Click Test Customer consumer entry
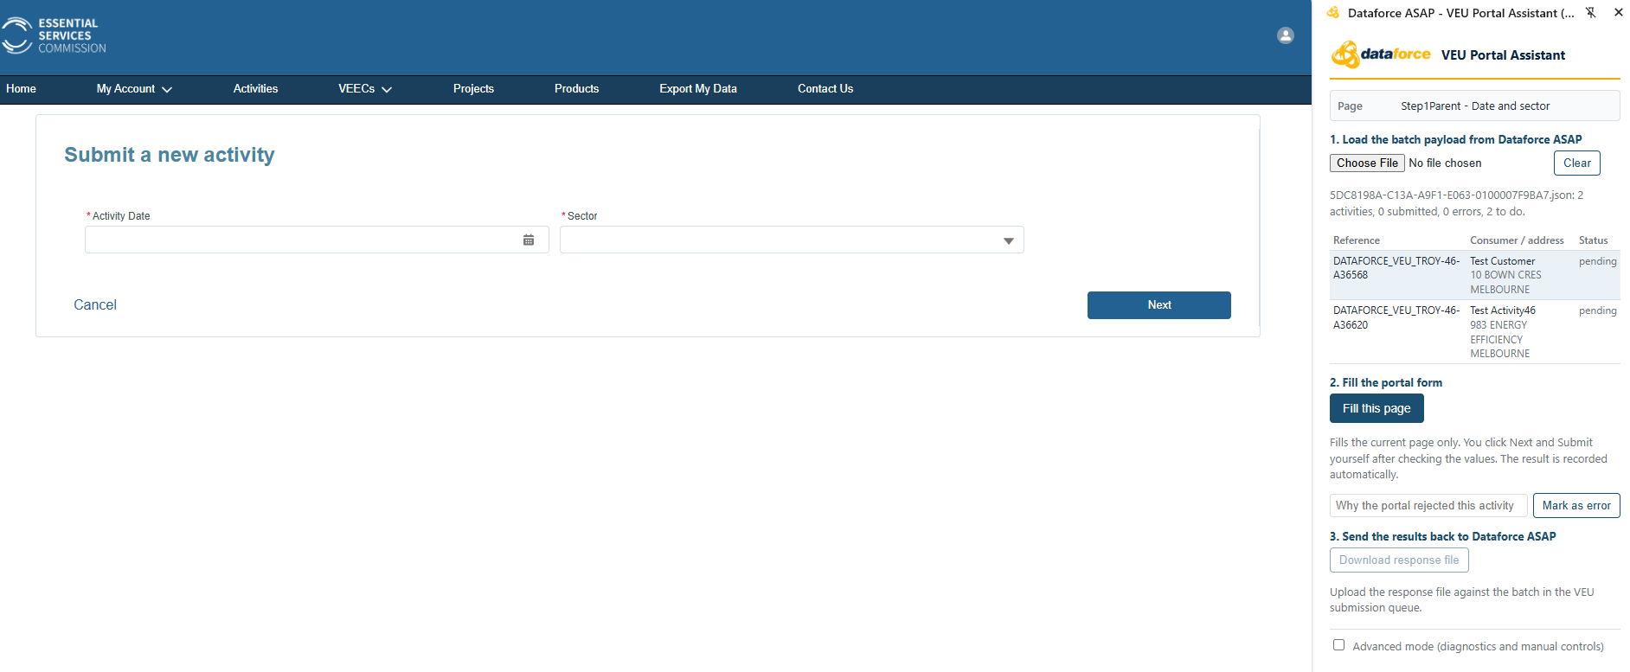Image resolution: width=1630 pixels, height=672 pixels. pyautogui.click(x=1503, y=261)
